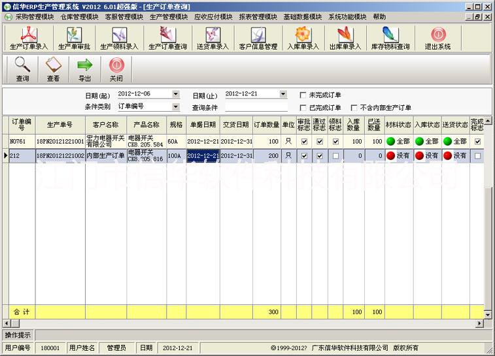This screenshot has width=495, height=356.
Task: Open 入库单录入 toolbar icon
Action: tap(303, 38)
